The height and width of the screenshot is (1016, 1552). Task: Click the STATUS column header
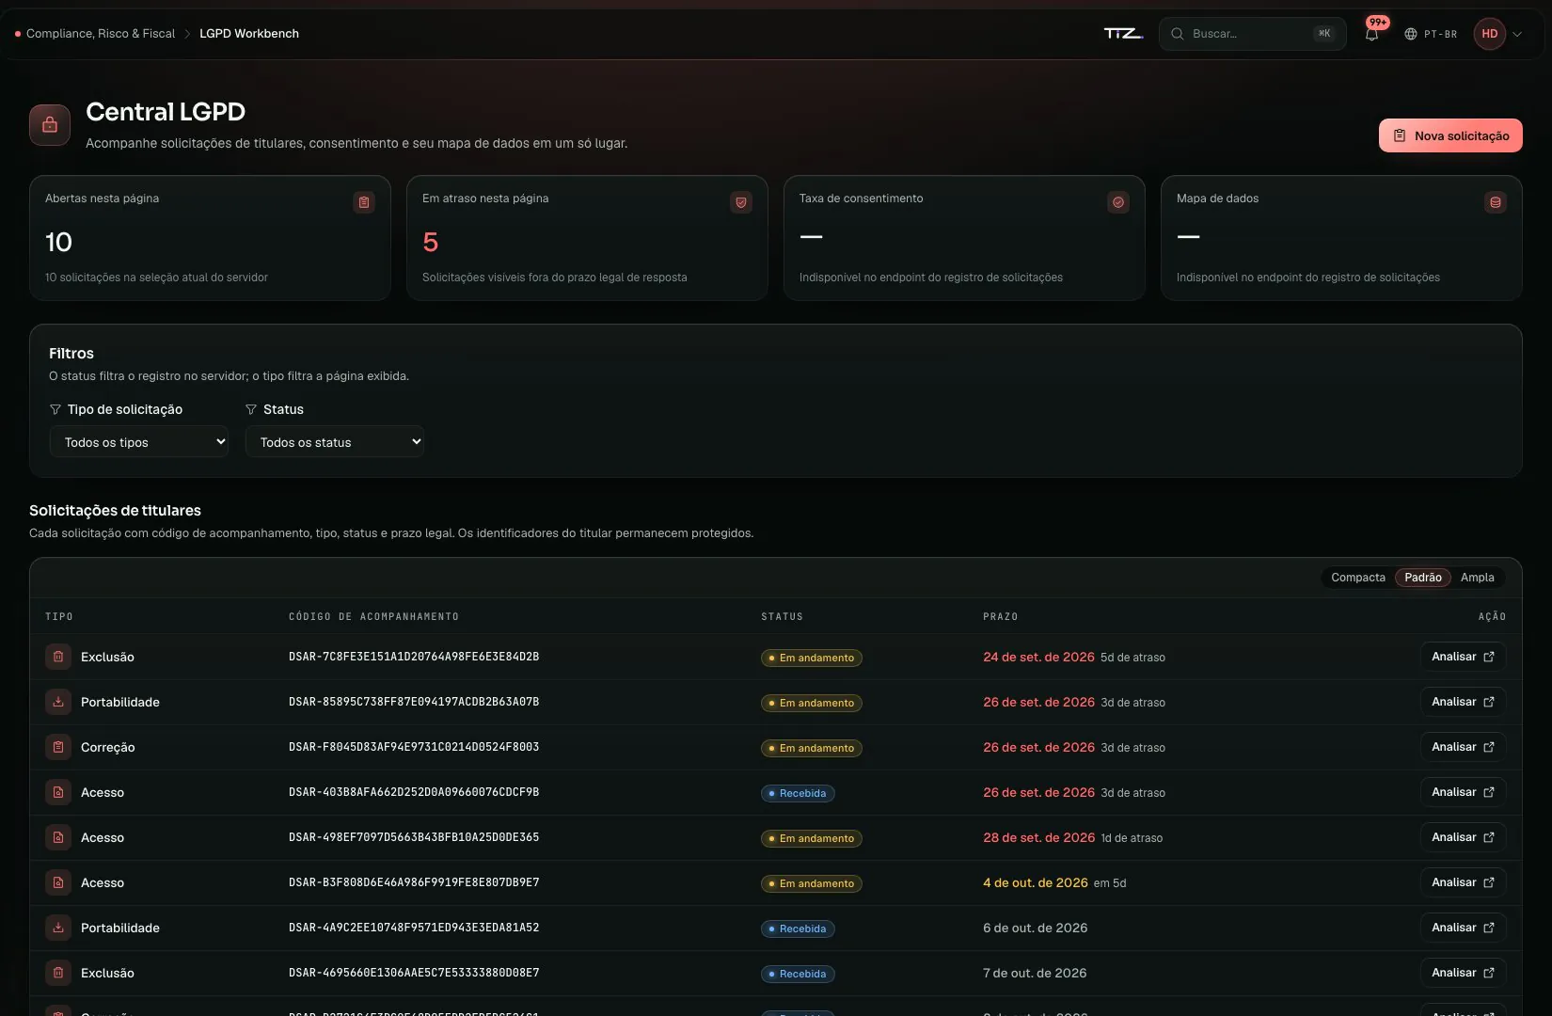pos(782,616)
